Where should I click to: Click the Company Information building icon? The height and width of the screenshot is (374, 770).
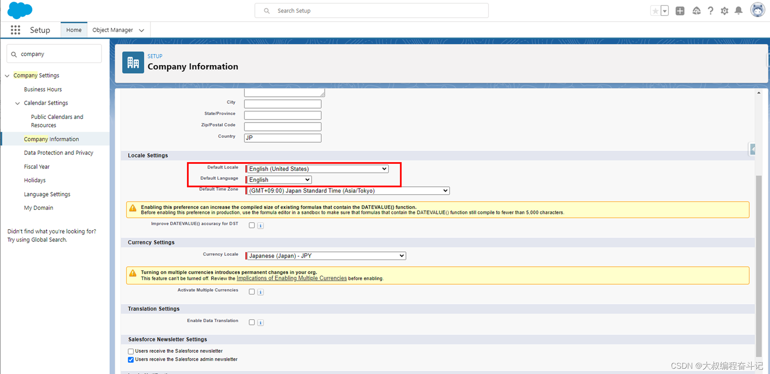[x=133, y=62]
